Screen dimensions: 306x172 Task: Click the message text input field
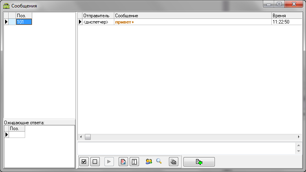pyautogui.click(x=187, y=148)
